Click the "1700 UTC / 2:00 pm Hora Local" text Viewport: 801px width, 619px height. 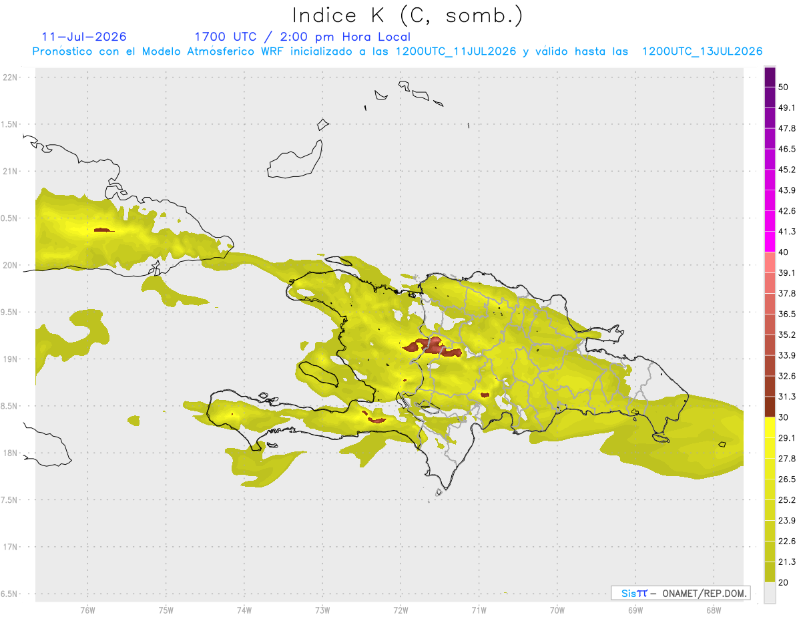pos(302,37)
